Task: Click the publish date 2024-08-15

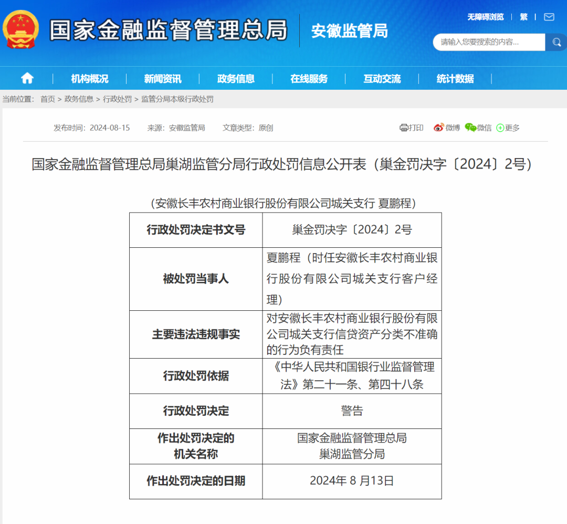Action: pyautogui.click(x=110, y=128)
